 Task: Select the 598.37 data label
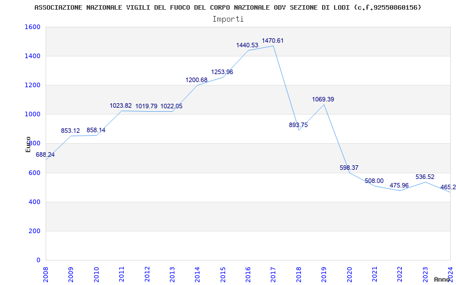click(349, 168)
